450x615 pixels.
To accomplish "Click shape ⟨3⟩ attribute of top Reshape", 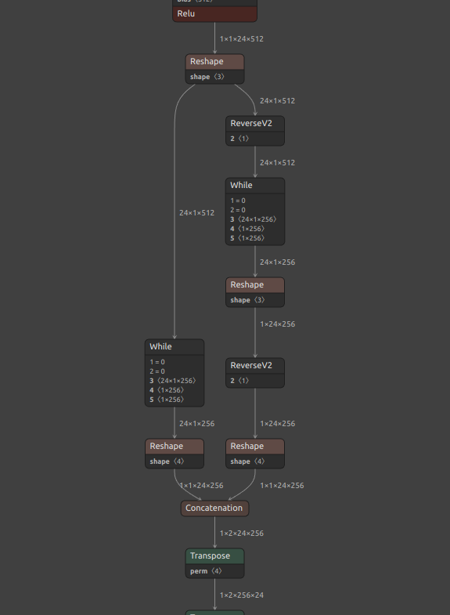I will [x=207, y=77].
